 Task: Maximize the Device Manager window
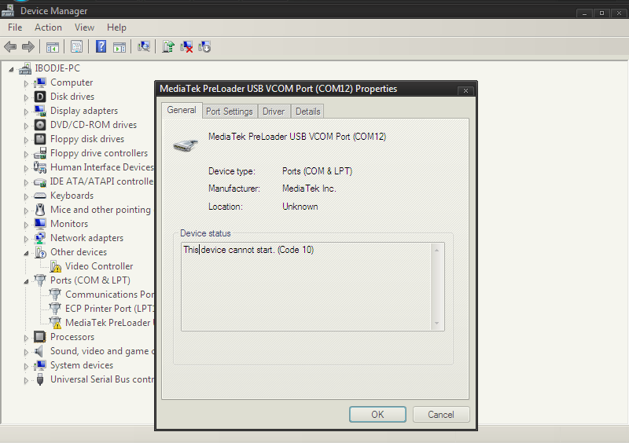(601, 13)
